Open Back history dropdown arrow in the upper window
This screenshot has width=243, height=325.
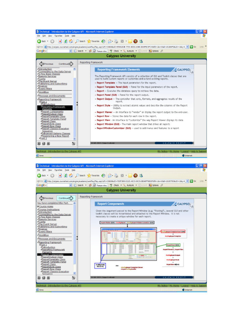click(47, 41)
